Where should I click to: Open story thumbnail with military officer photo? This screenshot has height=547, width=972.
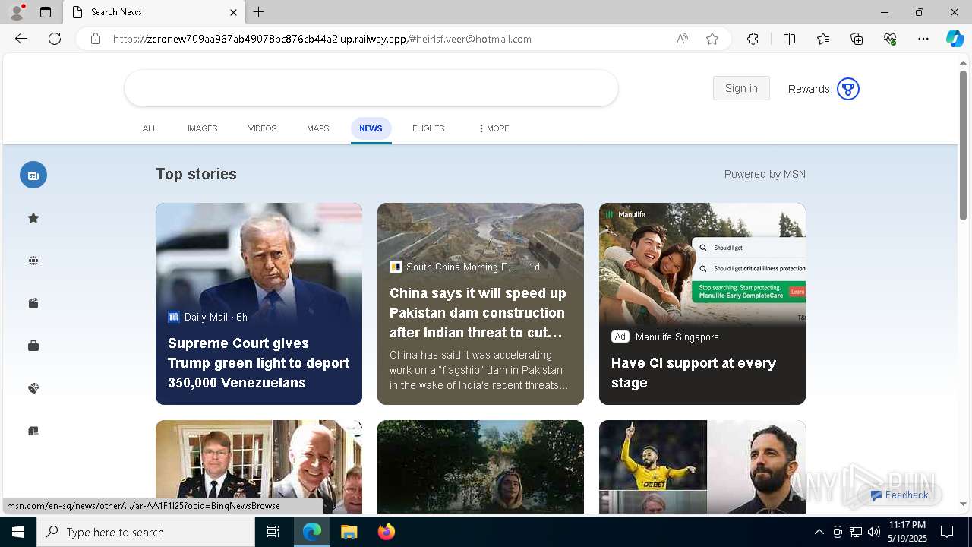(x=259, y=466)
